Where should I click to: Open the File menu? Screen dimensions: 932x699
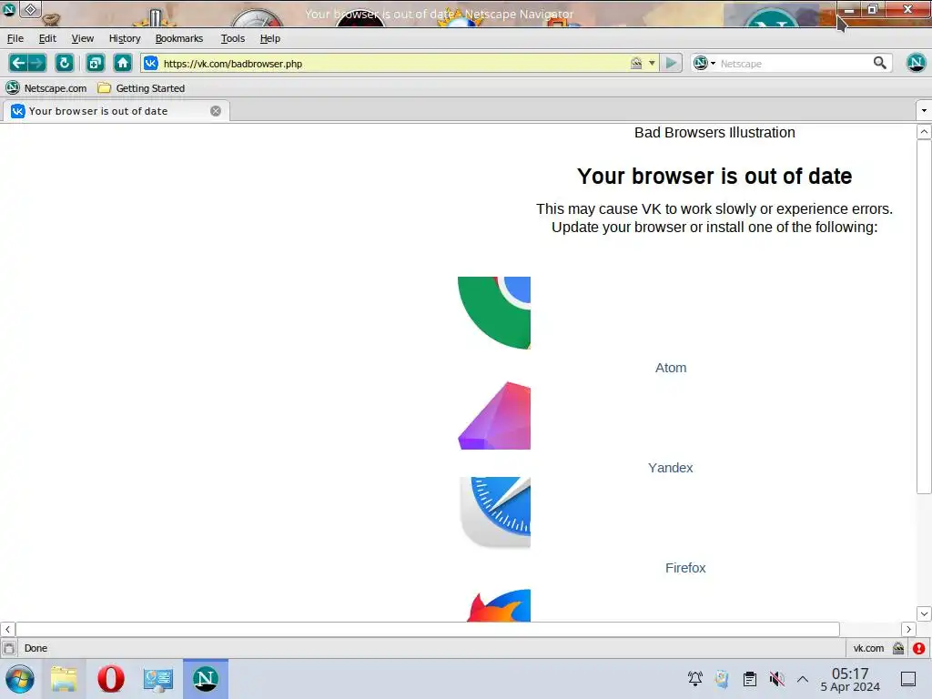pyautogui.click(x=15, y=38)
